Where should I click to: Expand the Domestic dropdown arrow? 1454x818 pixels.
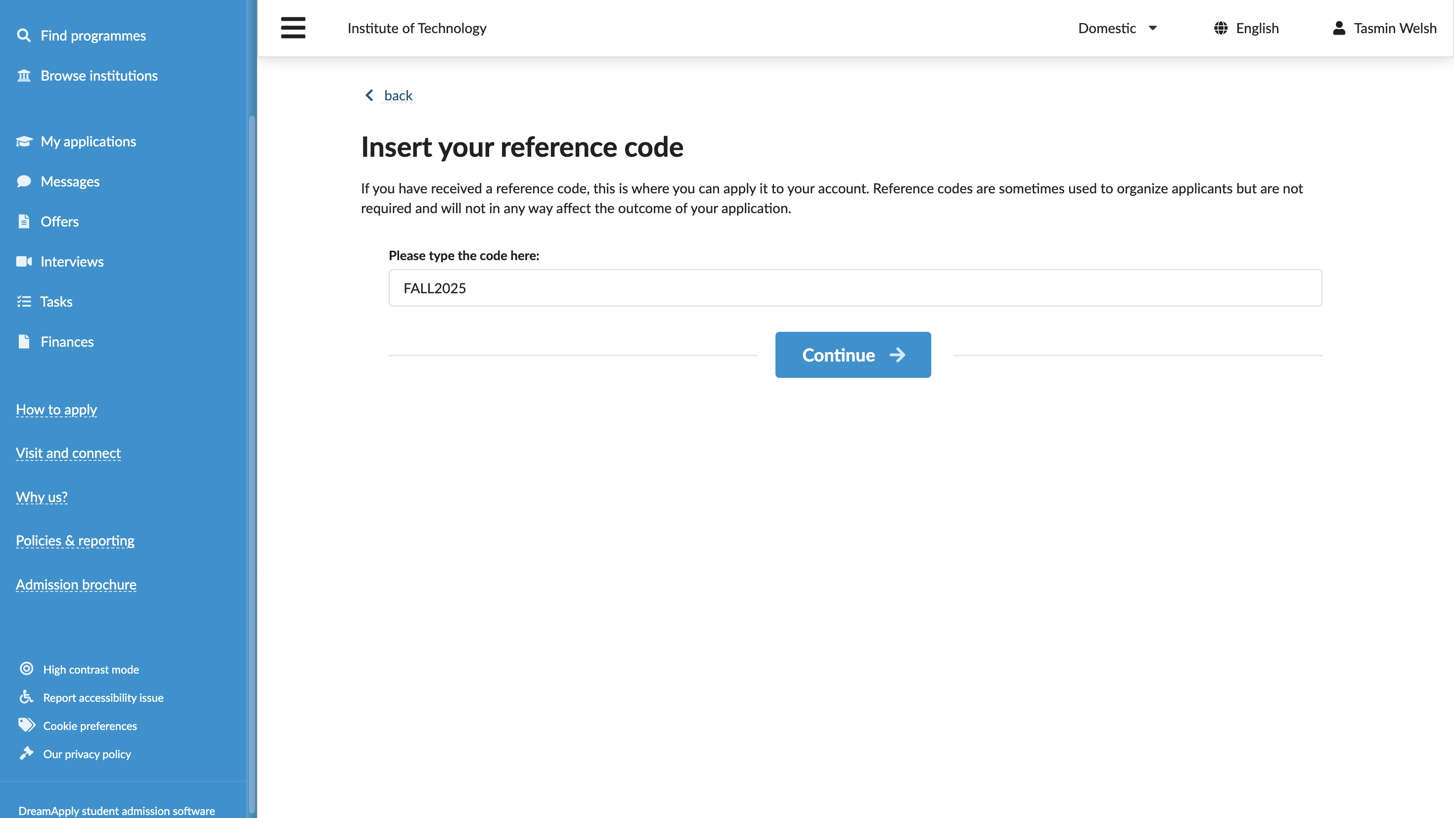tap(1153, 28)
